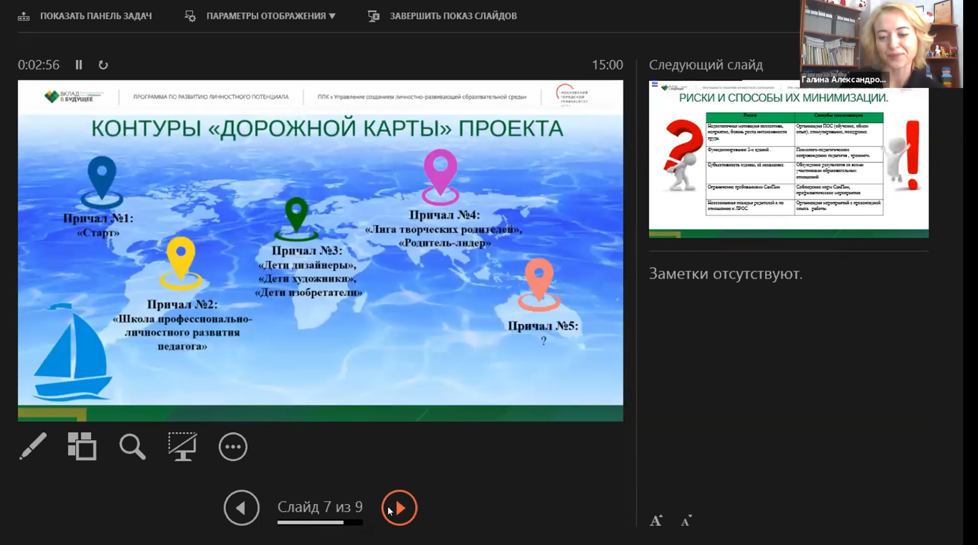Click the Слайд 7 из 9 slide counter

(x=320, y=507)
